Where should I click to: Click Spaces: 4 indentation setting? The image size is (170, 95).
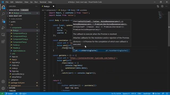126,93
